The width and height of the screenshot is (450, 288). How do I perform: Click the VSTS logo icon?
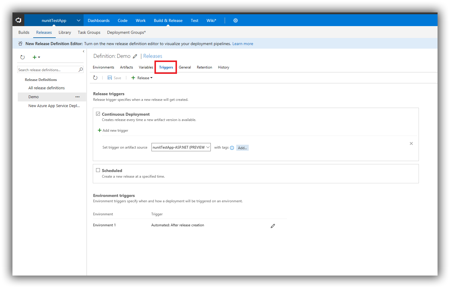click(x=18, y=20)
